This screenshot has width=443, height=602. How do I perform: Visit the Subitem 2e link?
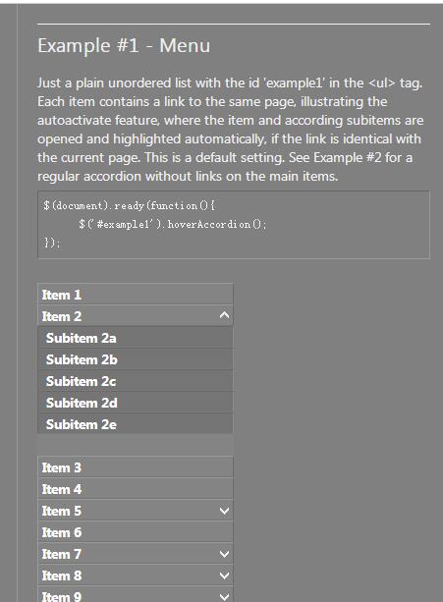point(136,424)
